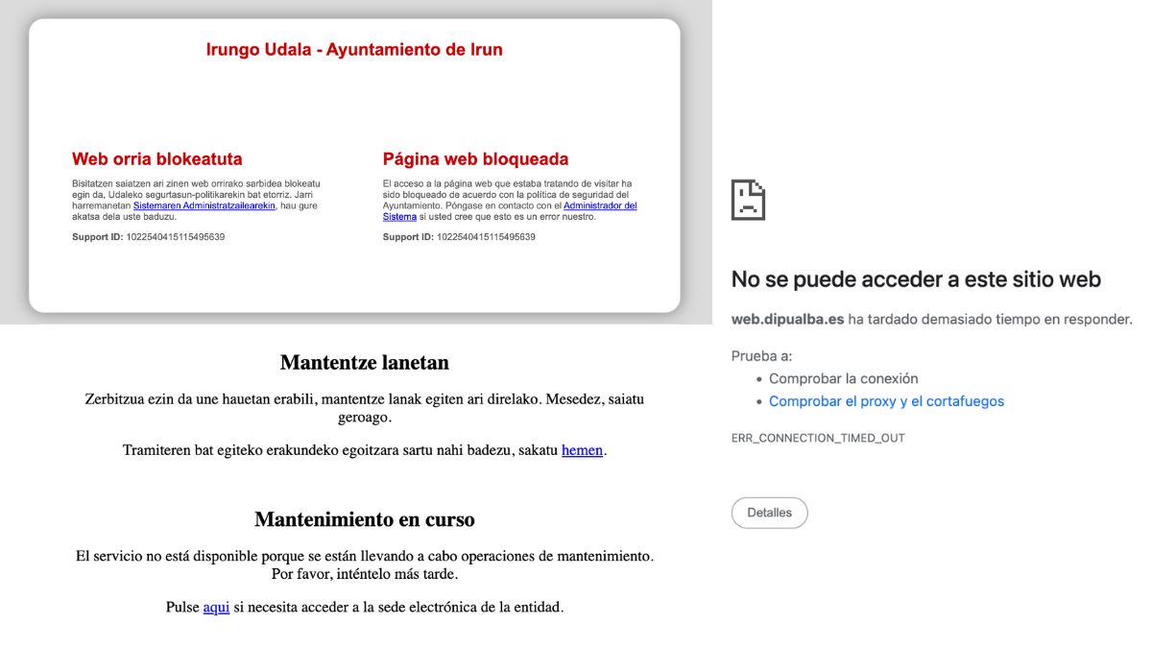Image resolution: width=1152 pixels, height=648 pixels.
Task: Click the 'No se puede acceder a este sitio web' heading
Action: tap(916, 279)
